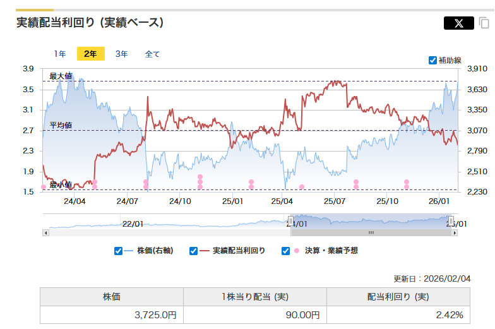The height and width of the screenshot is (329, 495).
Task: Uncheck the 株価(右軸) series checkbox
Action: pyautogui.click(x=118, y=251)
